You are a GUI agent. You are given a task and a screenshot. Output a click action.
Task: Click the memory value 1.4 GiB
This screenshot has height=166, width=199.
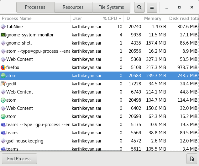click(159, 27)
